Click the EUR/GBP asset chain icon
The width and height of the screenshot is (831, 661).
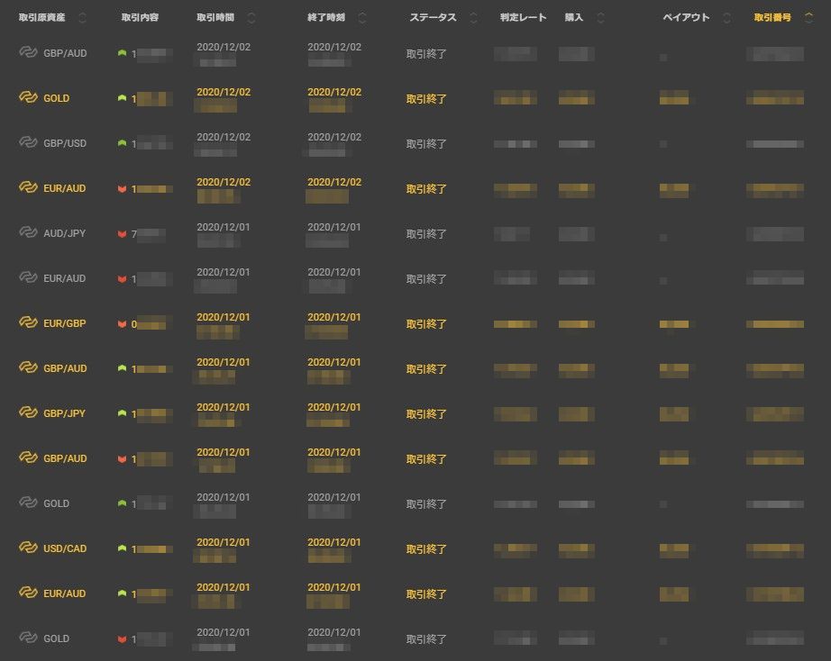click(x=28, y=323)
